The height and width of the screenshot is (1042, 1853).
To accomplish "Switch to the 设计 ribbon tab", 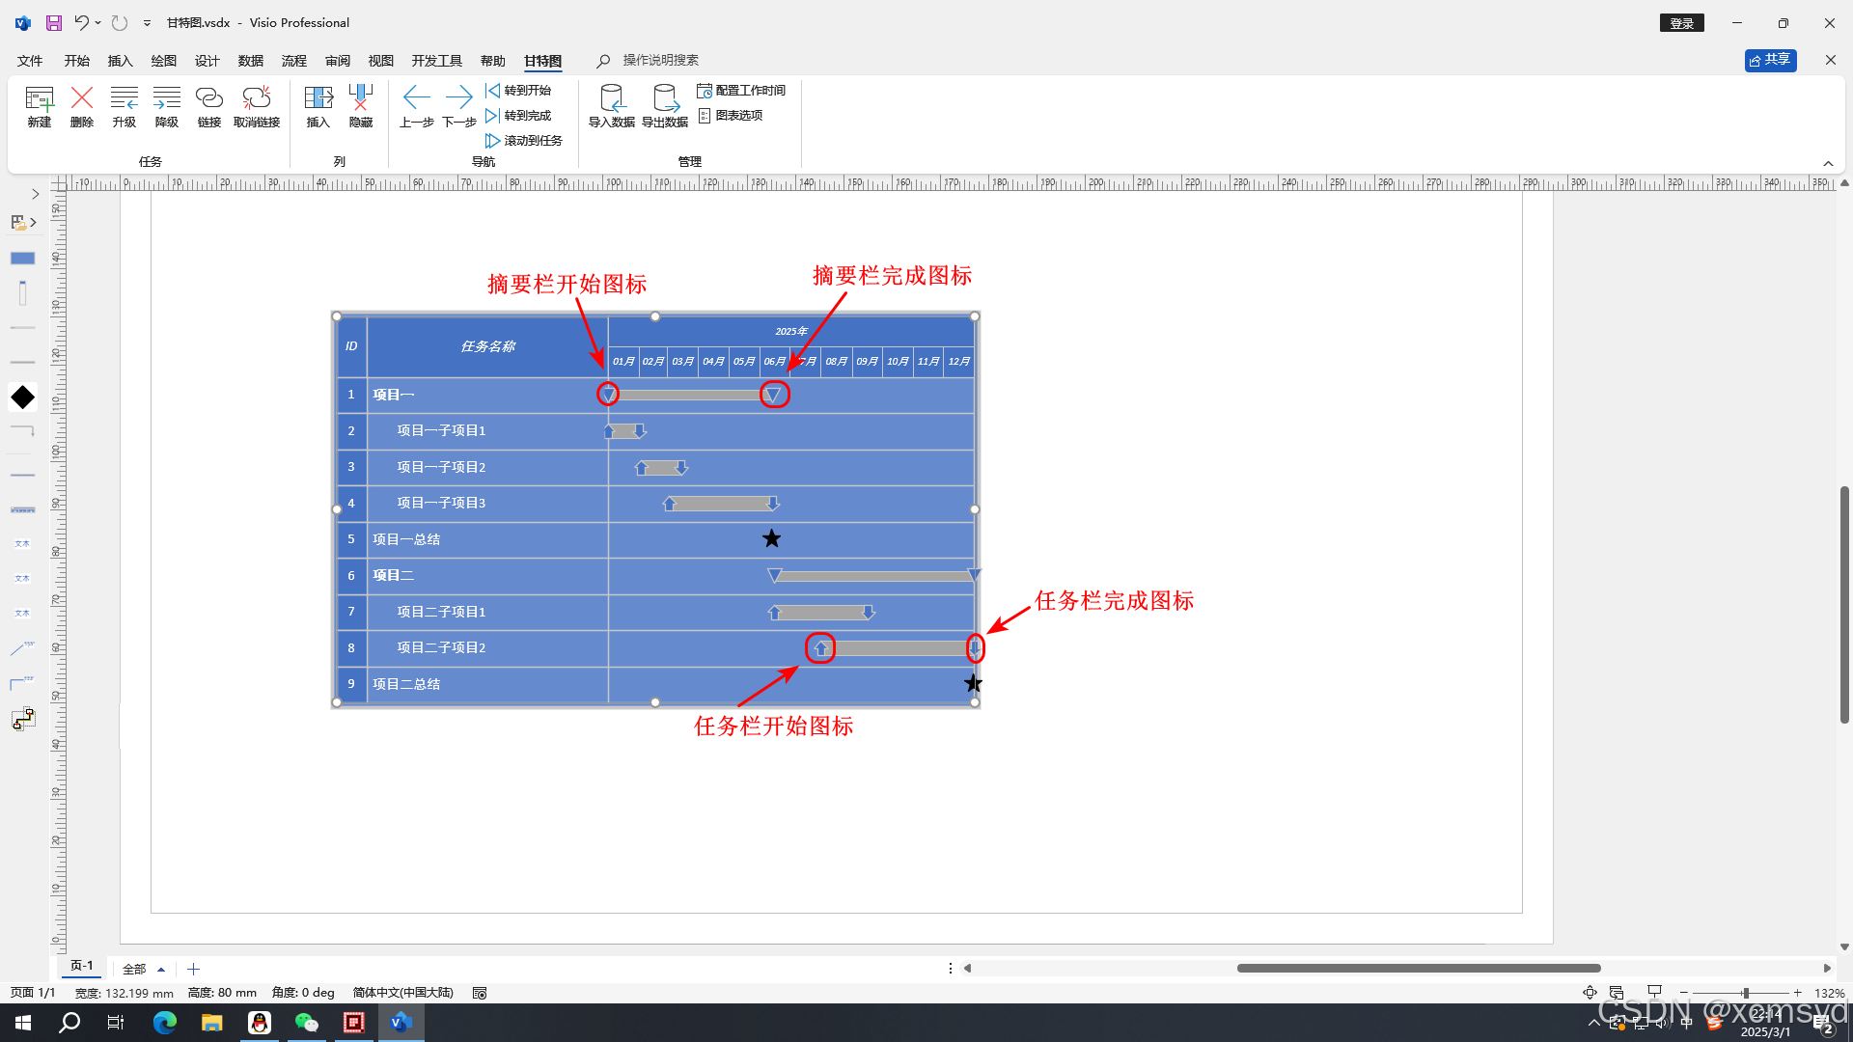I will click(x=207, y=61).
